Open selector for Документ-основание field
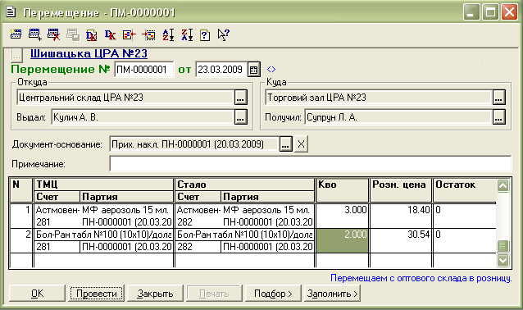Image resolution: width=523 pixels, height=310 pixels. click(x=286, y=144)
